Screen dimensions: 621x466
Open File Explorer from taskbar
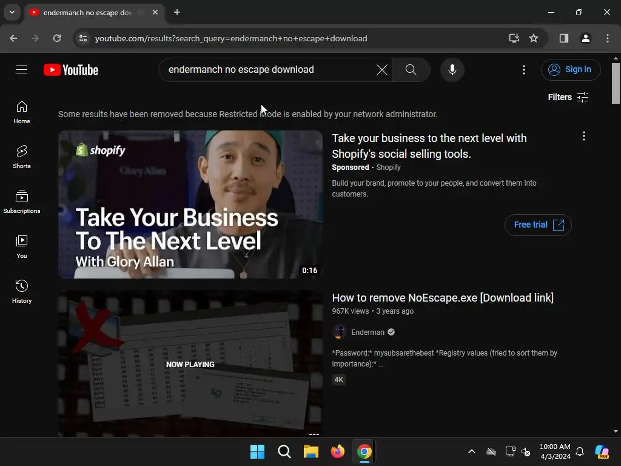[311, 451]
